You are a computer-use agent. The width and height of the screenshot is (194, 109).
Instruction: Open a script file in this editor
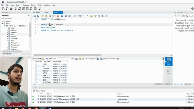pyautogui.click(x=35, y=16)
